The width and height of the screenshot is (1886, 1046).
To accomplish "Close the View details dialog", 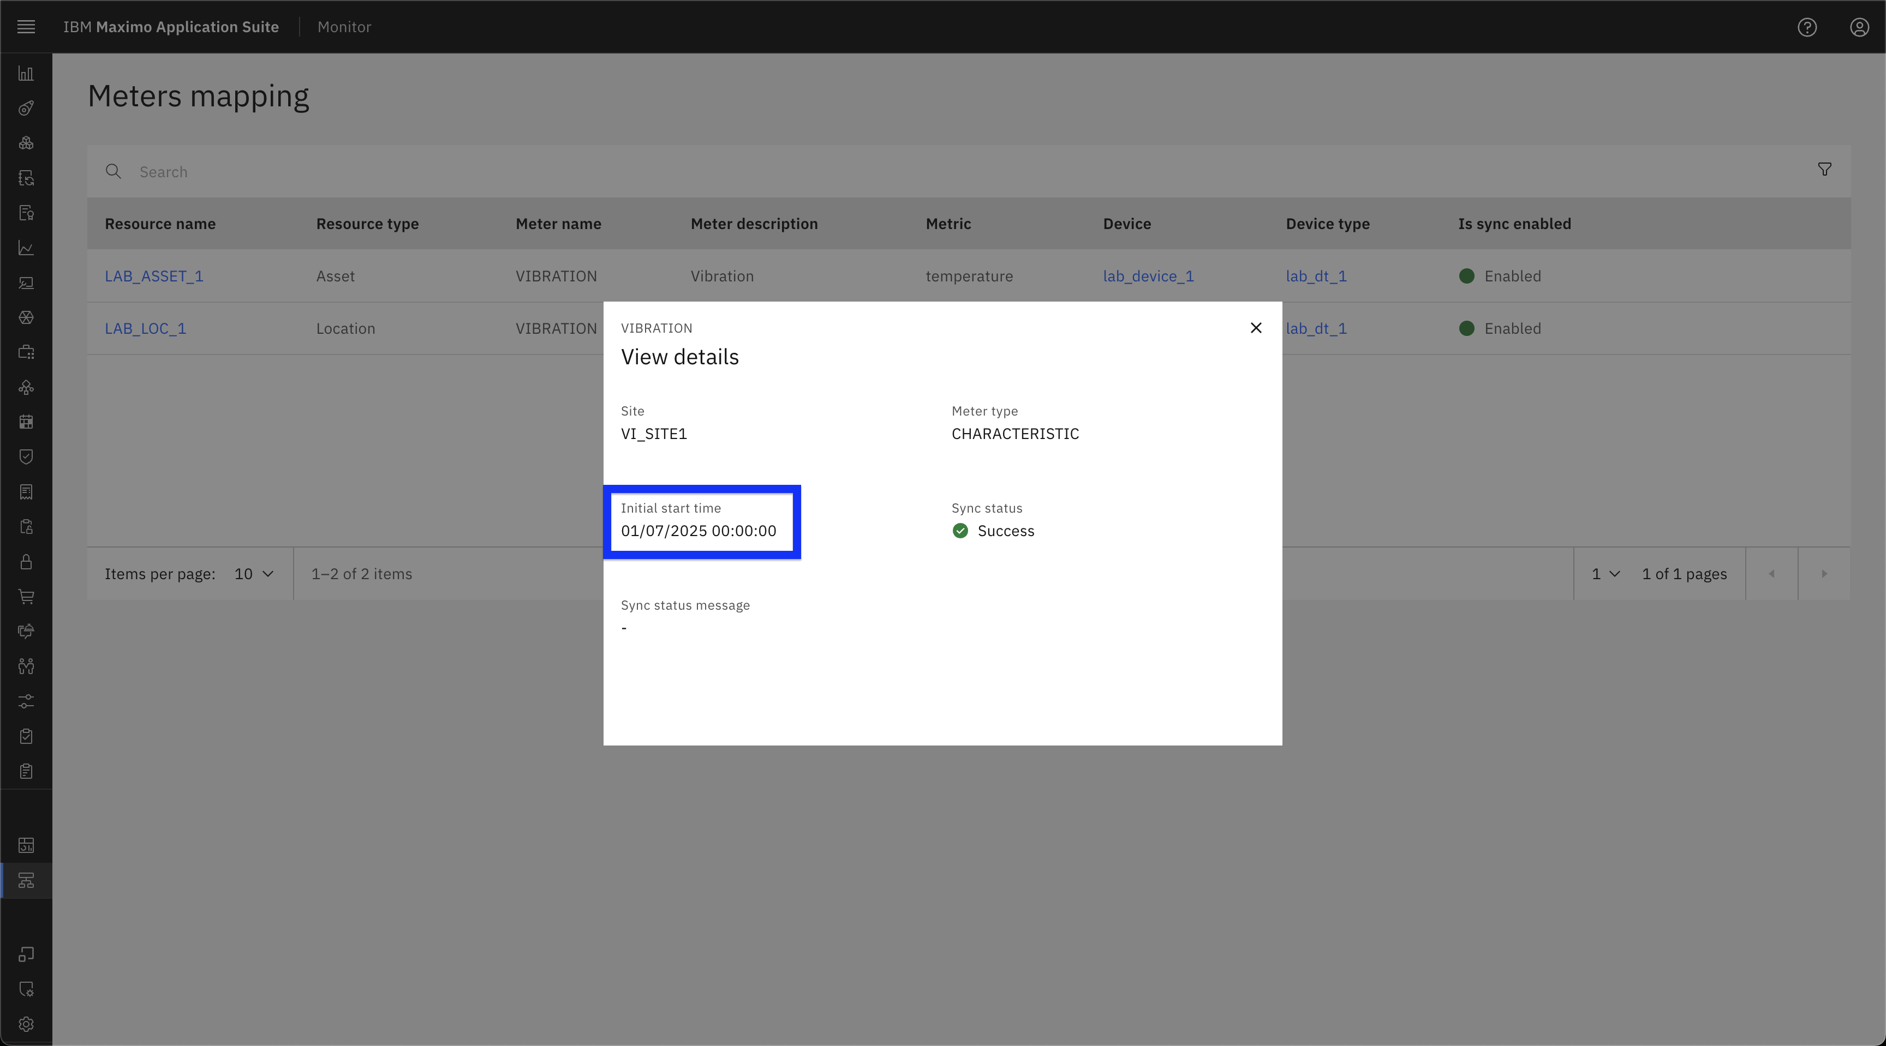I will 1256,328.
